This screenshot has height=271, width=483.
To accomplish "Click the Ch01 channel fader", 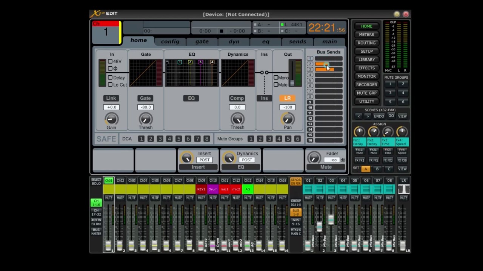I will click(x=108, y=245).
